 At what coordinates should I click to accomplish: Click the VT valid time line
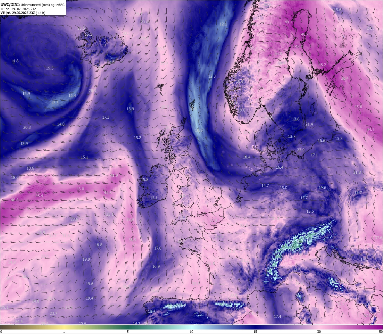coord(23,13)
